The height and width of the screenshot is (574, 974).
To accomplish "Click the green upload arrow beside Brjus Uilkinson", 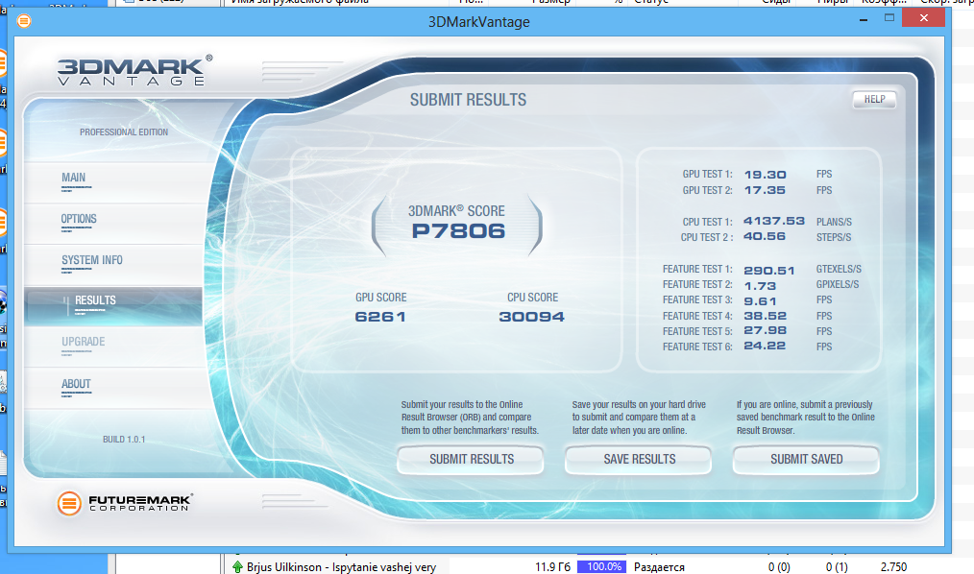I will click(237, 566).
